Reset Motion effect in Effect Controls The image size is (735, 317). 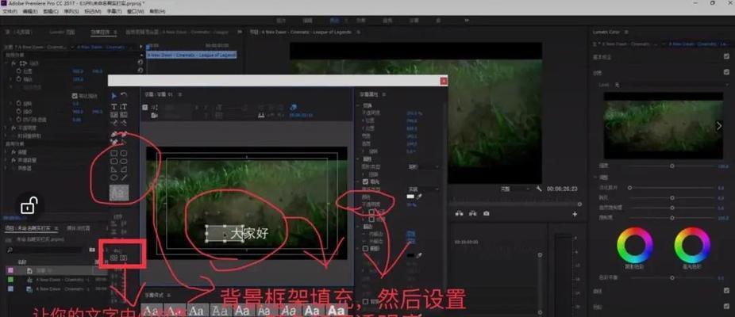tap(140, 63)
